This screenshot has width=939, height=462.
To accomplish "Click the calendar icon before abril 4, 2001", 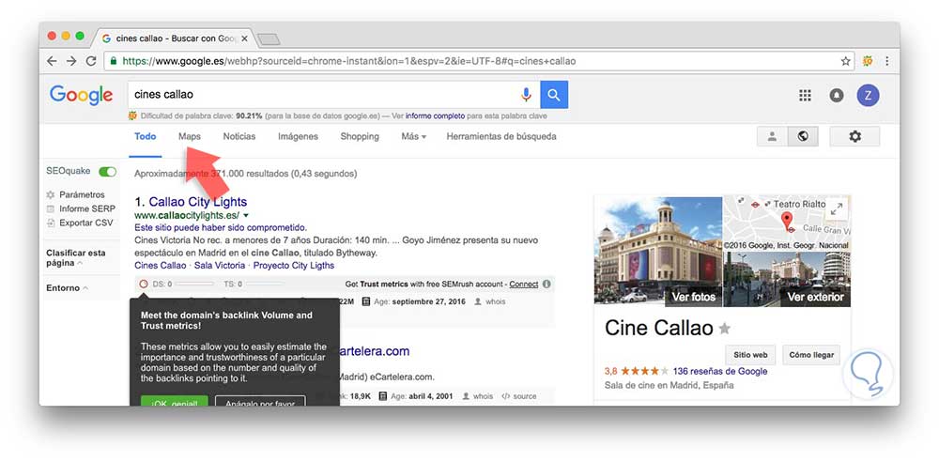I will click(x=383, y=396).
